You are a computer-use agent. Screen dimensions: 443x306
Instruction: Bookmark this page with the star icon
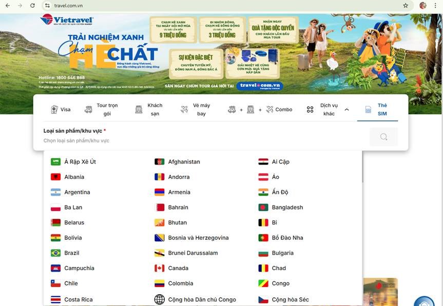(x=406, y=5)
